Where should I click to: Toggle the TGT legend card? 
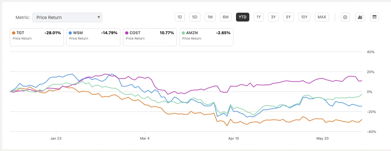37,37
